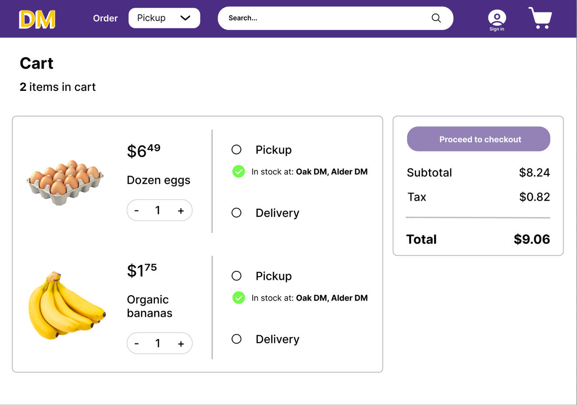Increase organic bananas quantity with plus
577x405 pixels.
pyautogui.click(x=181, y=344)
